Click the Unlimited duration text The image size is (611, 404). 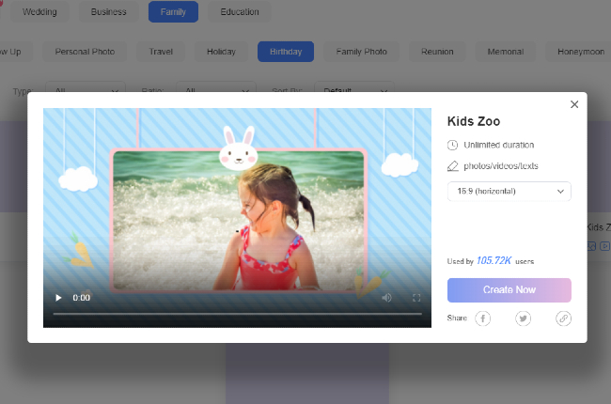tap(499, 145)
